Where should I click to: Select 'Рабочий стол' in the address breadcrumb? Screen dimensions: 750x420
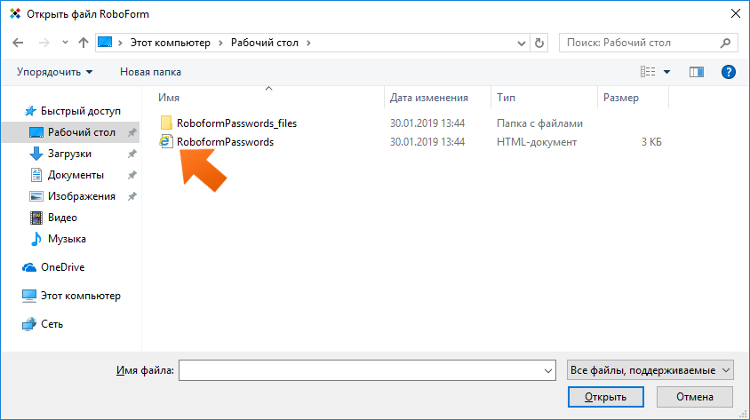point(265,43)
